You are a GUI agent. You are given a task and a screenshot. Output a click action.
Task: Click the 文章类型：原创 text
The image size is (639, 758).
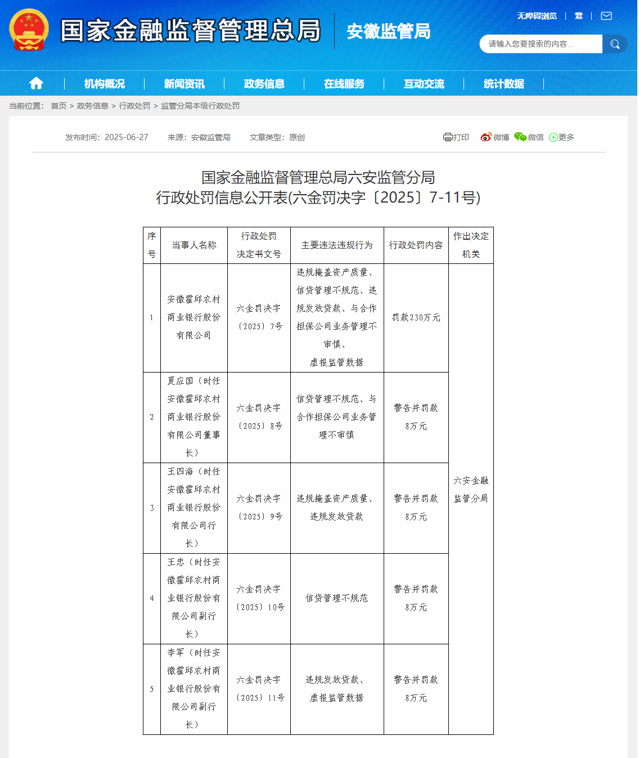(x=277, y=137)
